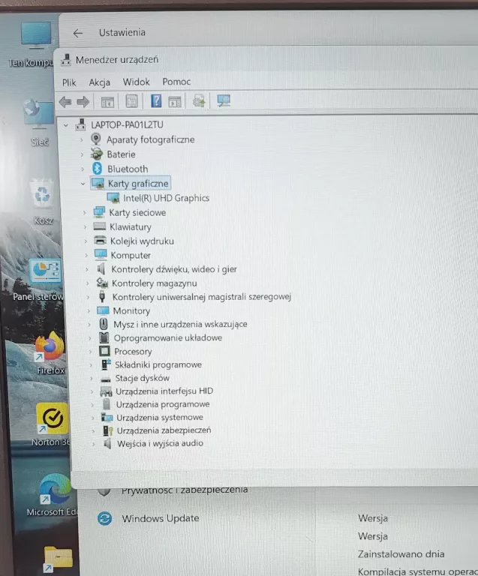Go back using Ustawienia back arrow
The height and width of the screenshot is (576, 478).
77,33
